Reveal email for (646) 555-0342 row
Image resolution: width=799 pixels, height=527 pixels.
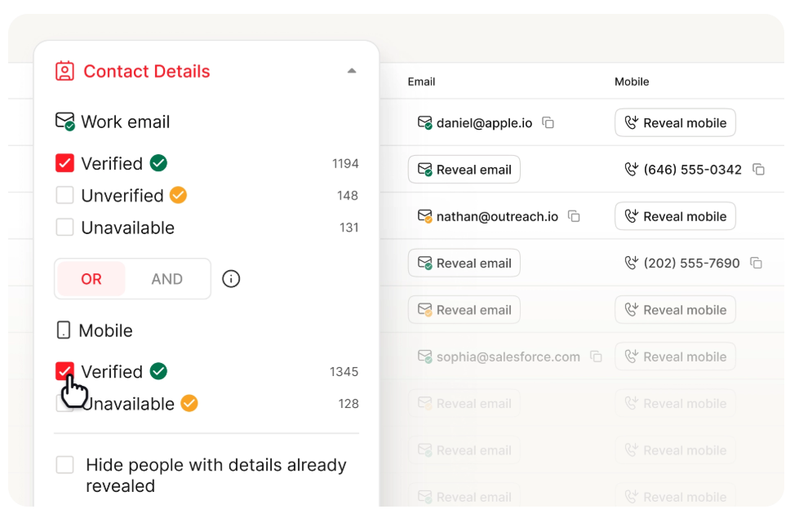click(x=464, y=170)
